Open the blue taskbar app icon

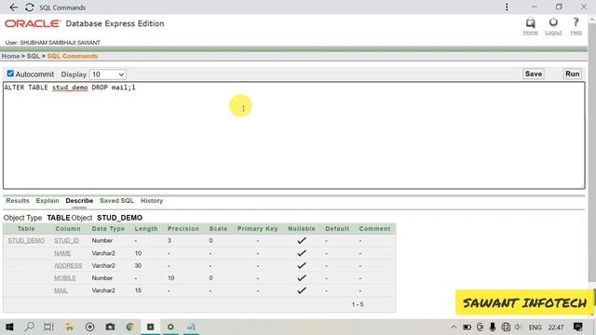[x=191, y=327]
